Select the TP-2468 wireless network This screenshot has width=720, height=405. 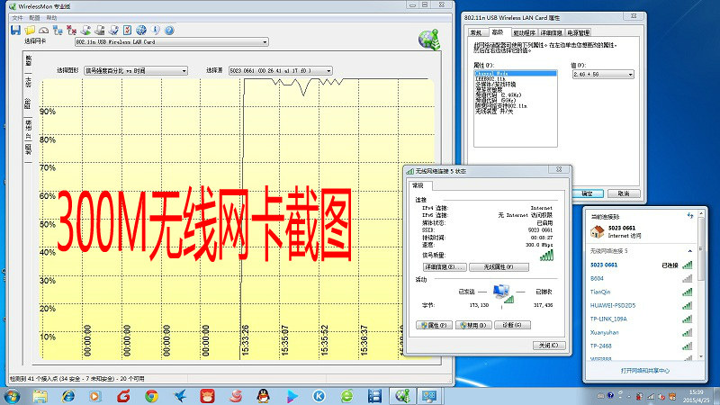(641, 346)
